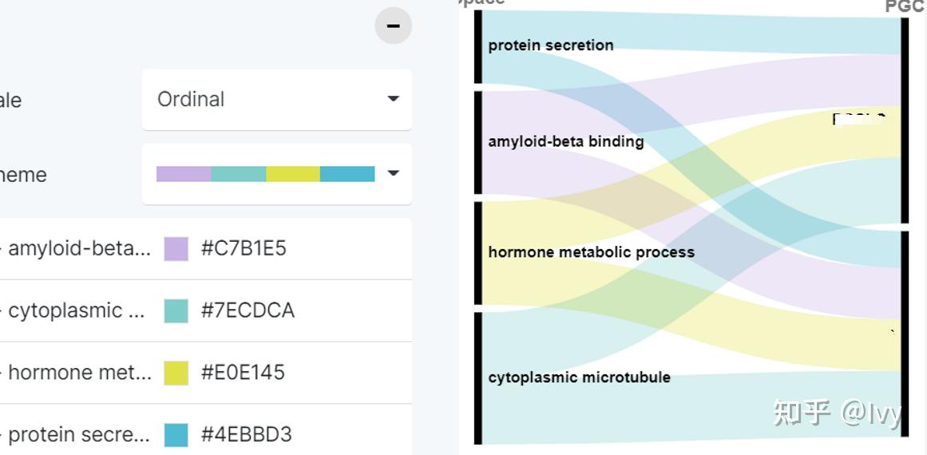The image size is (927, 455).
Task: Click the black bar of the protein secretion node
Action: pos(478,46)
